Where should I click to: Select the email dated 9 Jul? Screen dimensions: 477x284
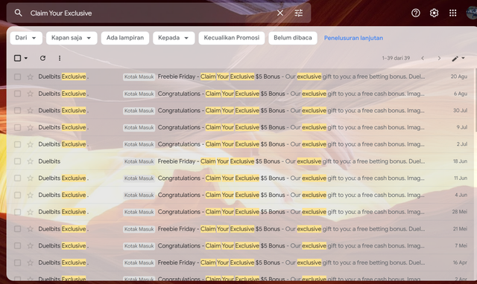[18, 127]
